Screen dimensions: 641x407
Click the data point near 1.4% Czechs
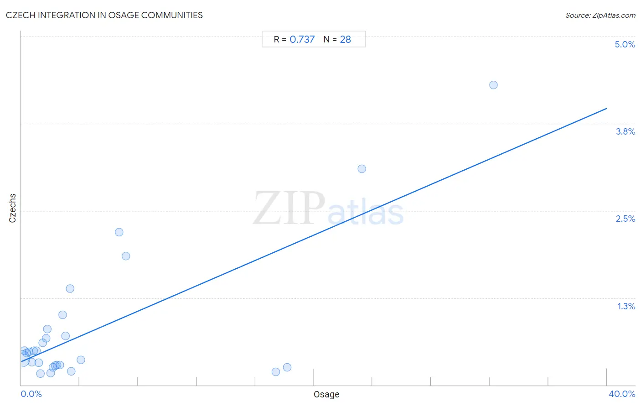70,289
